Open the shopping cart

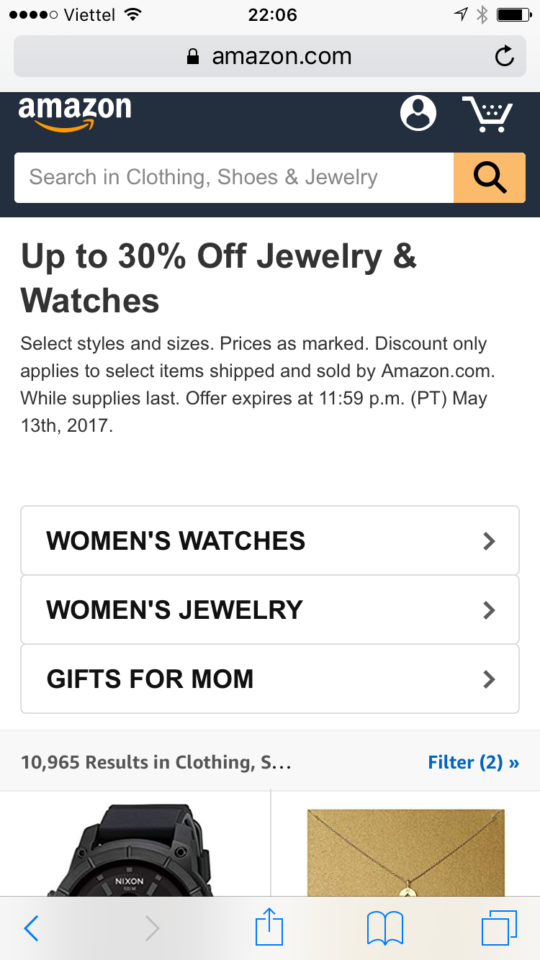487,114
